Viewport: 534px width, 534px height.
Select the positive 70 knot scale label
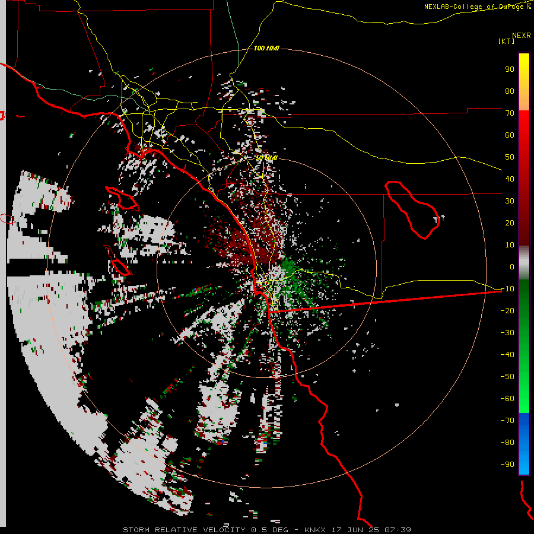coord(510,113)
